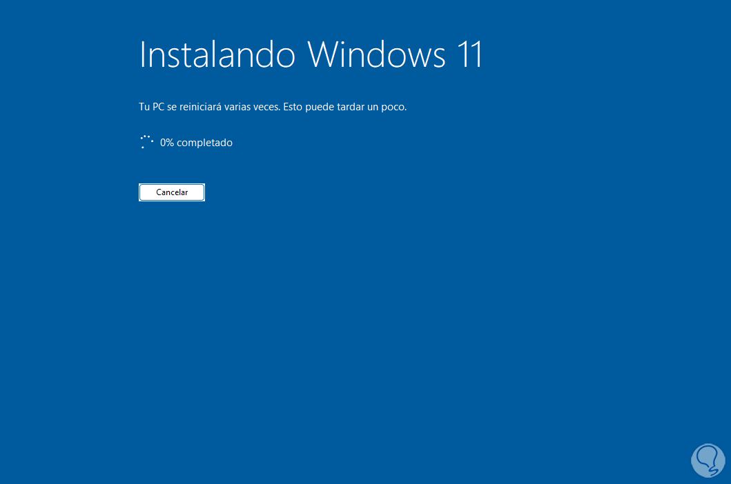Click the '0%' percentage value

167,143
